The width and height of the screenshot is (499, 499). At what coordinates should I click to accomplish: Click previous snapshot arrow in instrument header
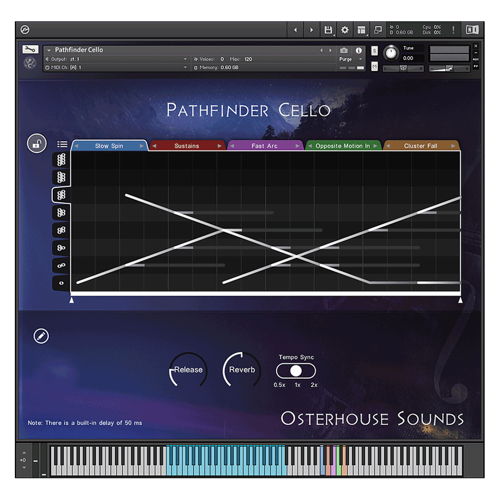[x=322, y=50]
